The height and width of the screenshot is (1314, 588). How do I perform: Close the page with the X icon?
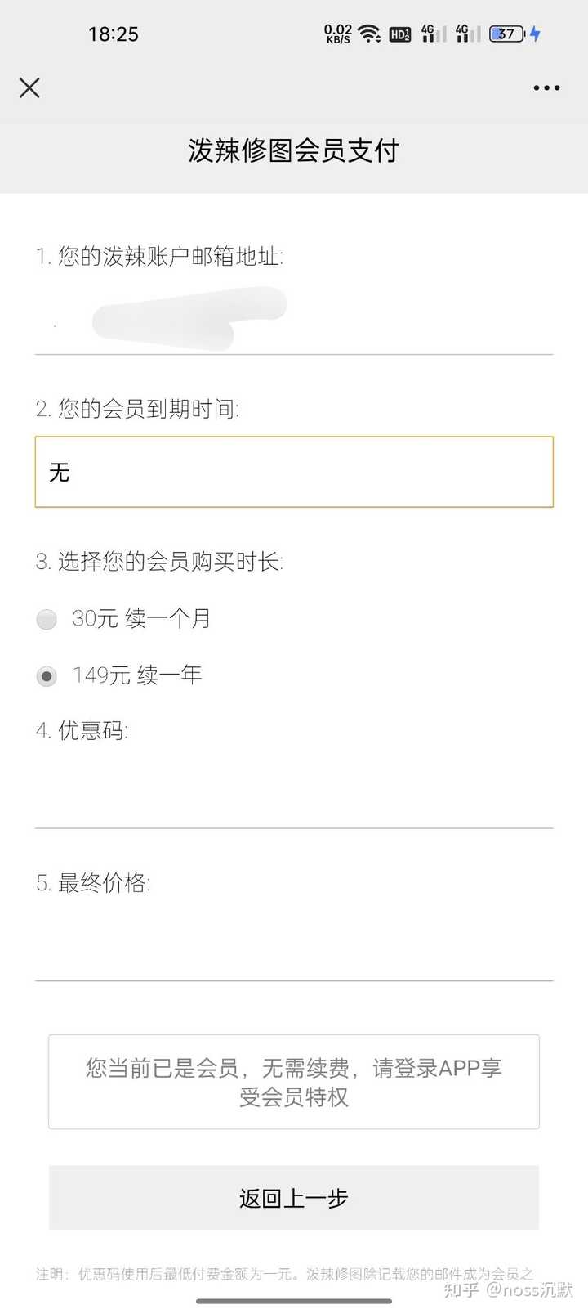(29, 87)
